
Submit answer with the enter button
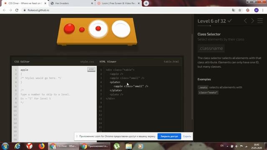(91, 69)
